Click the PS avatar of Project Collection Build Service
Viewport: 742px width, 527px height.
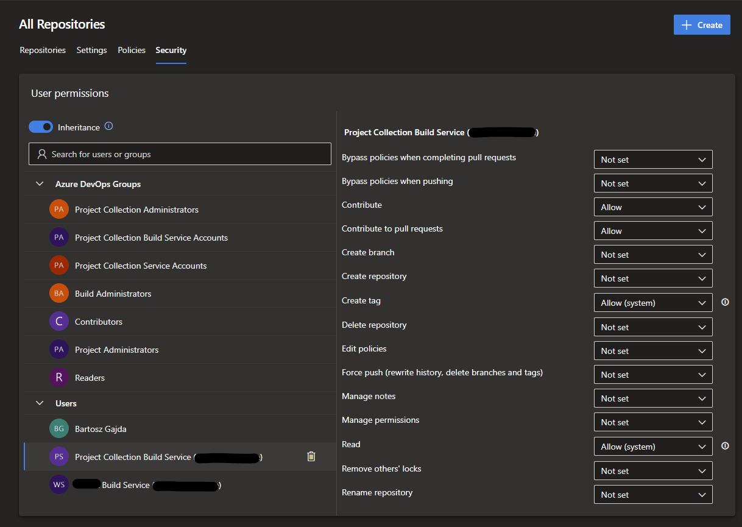[59, 457]
